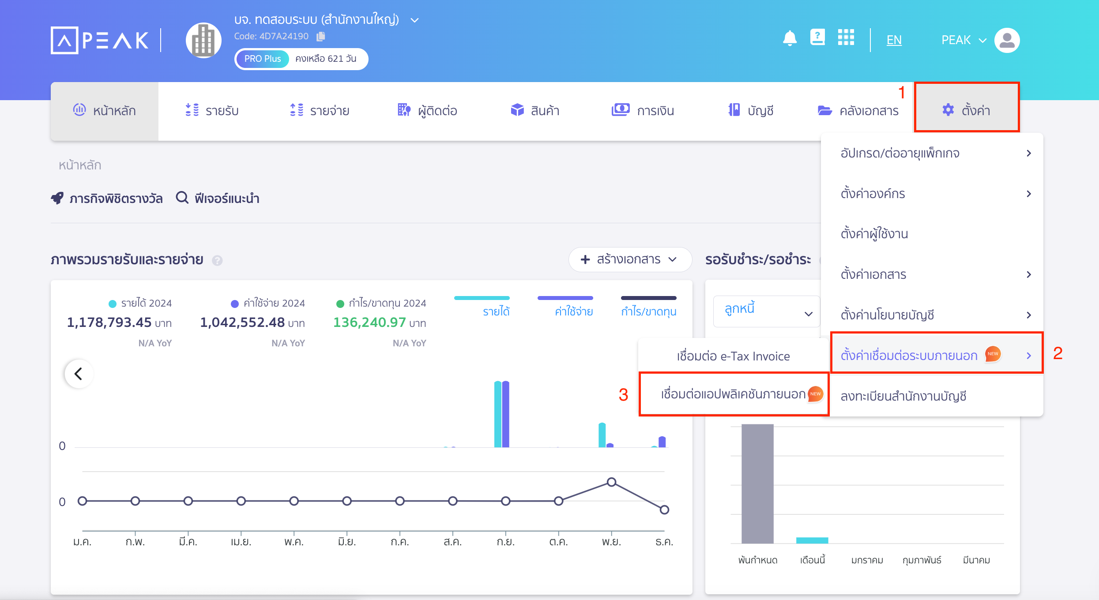Image resolution: width=1099 pixels, height=600 pixels.
Task: Click the notification bell icon
Action: coord(790,39)
